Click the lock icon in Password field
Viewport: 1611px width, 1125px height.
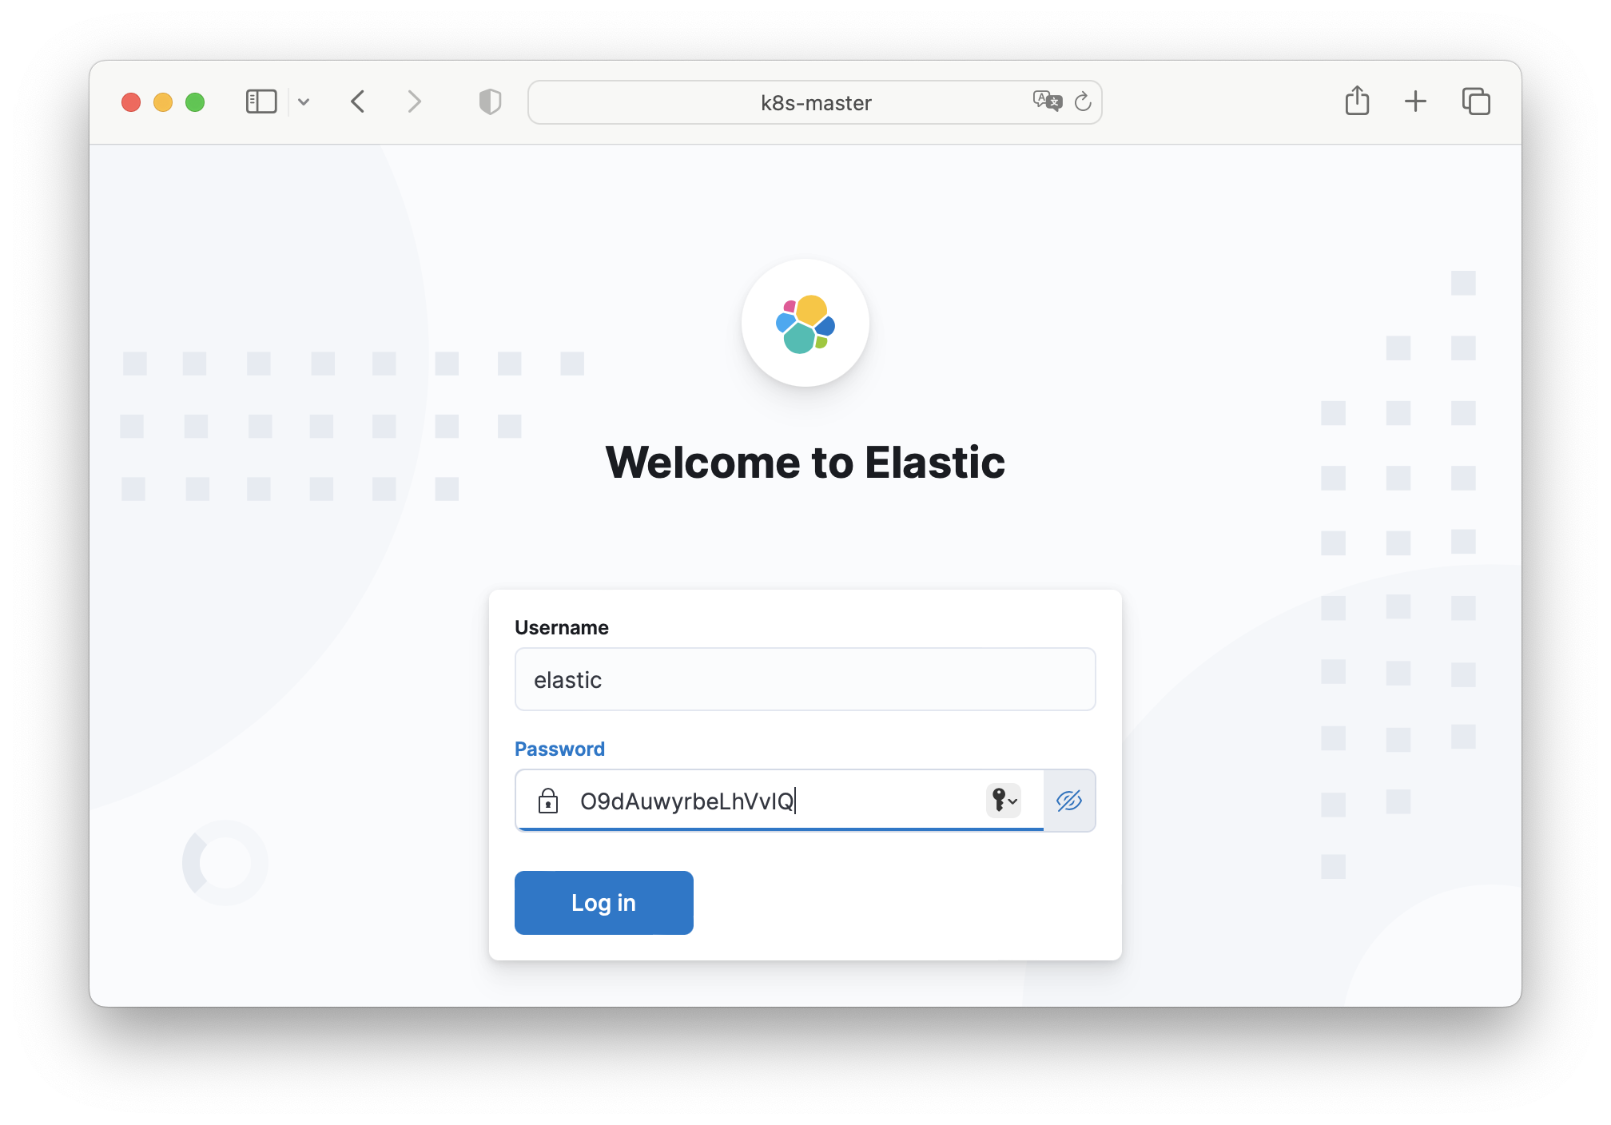(x=548, y=801)
